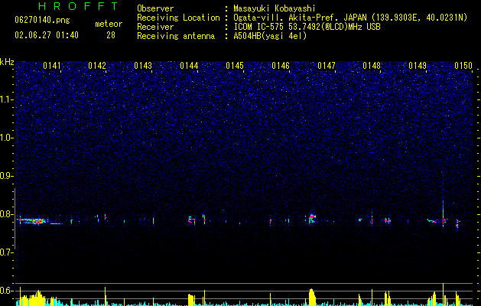The image size is (481, 306).
Task: Click the Observer label
Action: (x=155, y=8)
